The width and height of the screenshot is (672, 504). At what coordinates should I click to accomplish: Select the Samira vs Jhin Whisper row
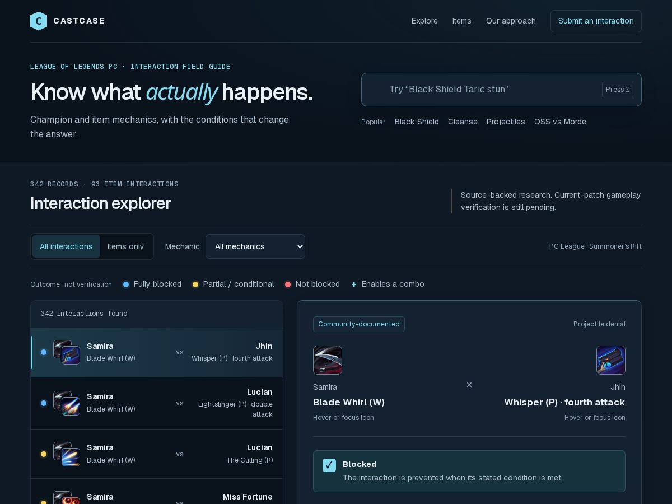157,352
